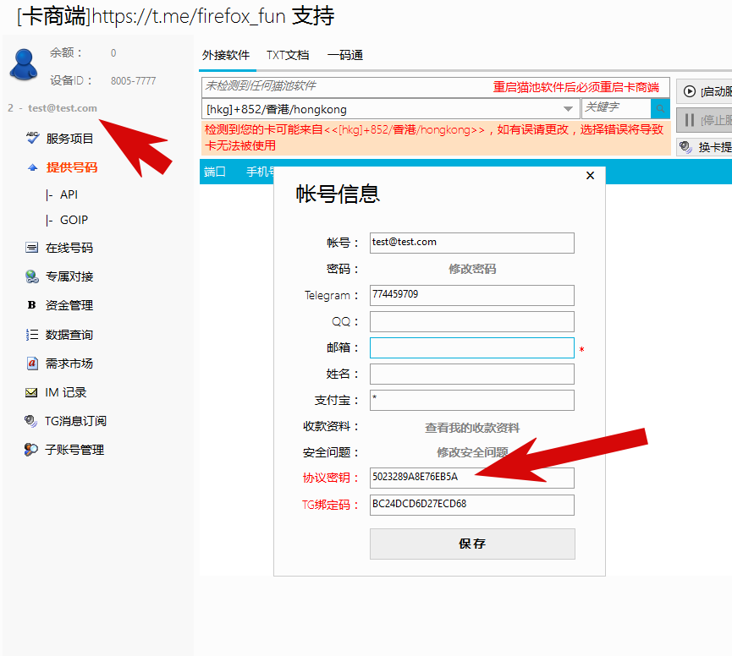
Task: Select 提供号码 in sidebar
Action: 71,167
